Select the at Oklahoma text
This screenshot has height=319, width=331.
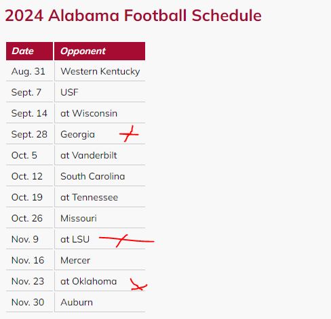pyautogui.click(x=88, y=281)
